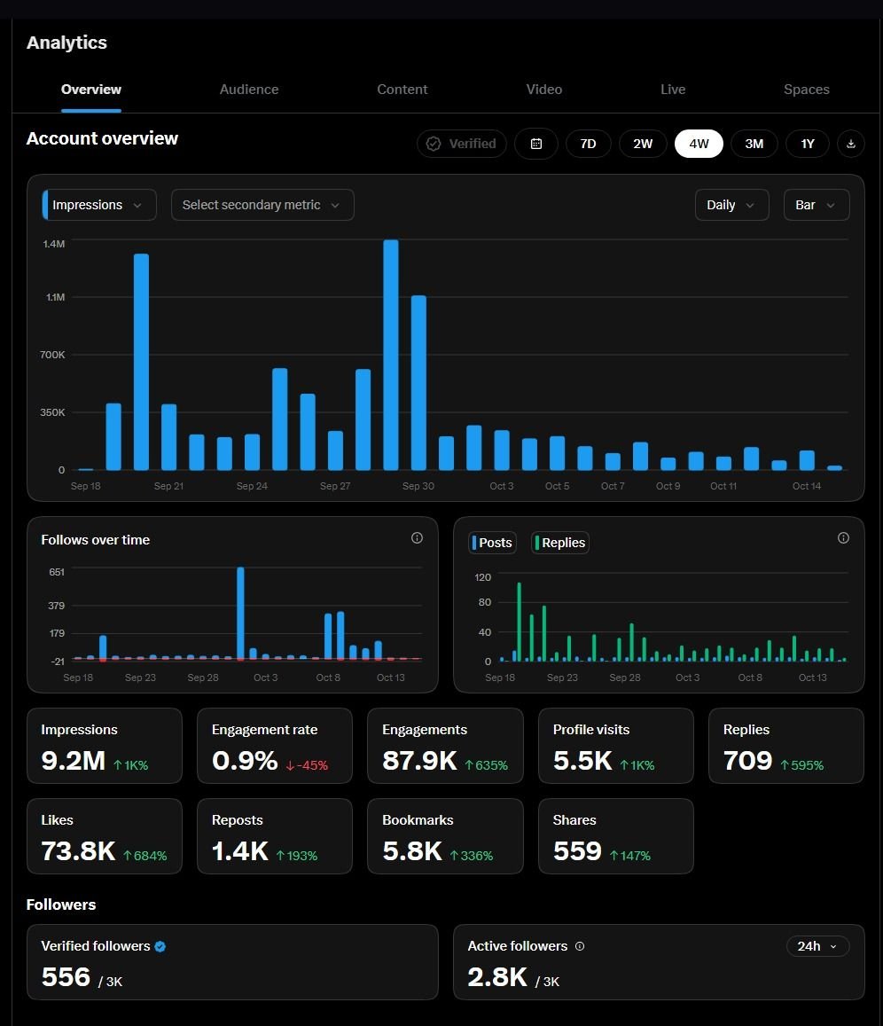Open the 24h Active followers dropdown
This screenshot has height=1026, width=883.
817,946
